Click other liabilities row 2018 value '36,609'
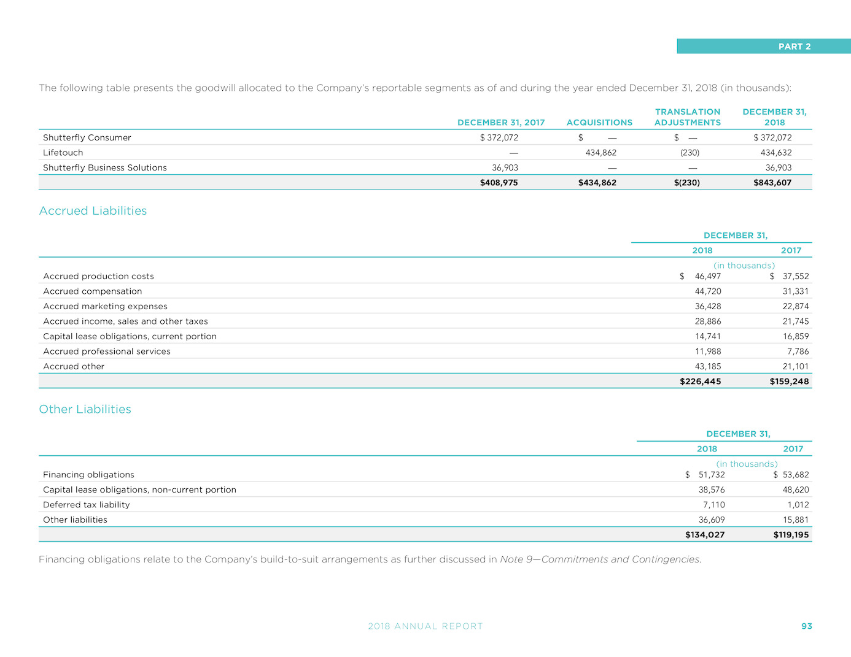 [x=712, y=520]
